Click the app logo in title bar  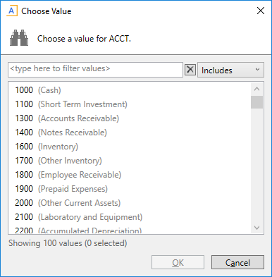click(x=12, y=11)
